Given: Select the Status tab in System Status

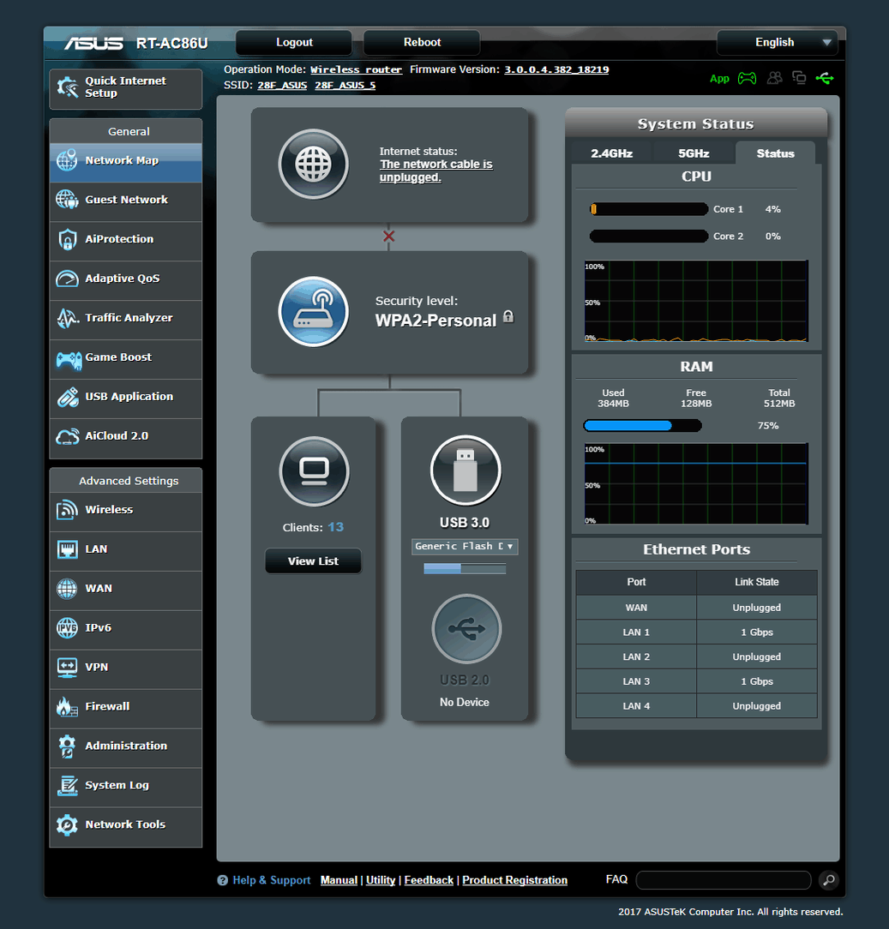Looking at the screenshot, I should [775, 153].
